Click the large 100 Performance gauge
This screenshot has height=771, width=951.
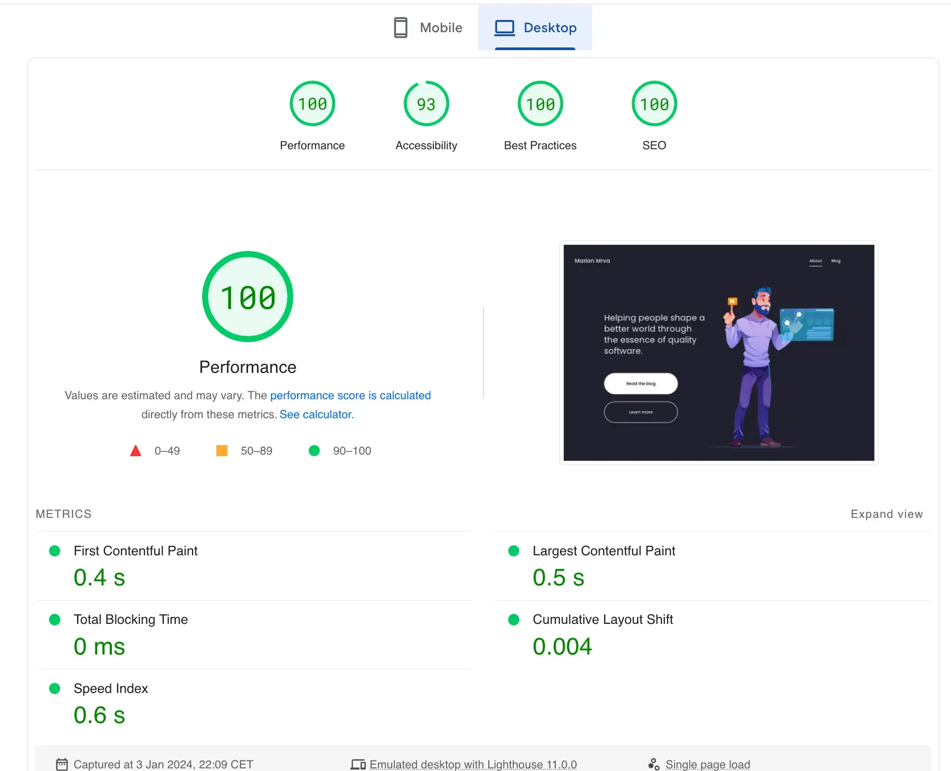click(248, 297)
